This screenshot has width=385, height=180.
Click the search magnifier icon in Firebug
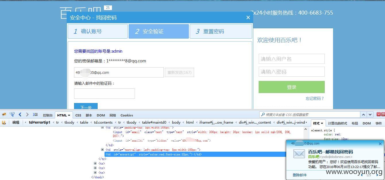click(x=263, y=114)
